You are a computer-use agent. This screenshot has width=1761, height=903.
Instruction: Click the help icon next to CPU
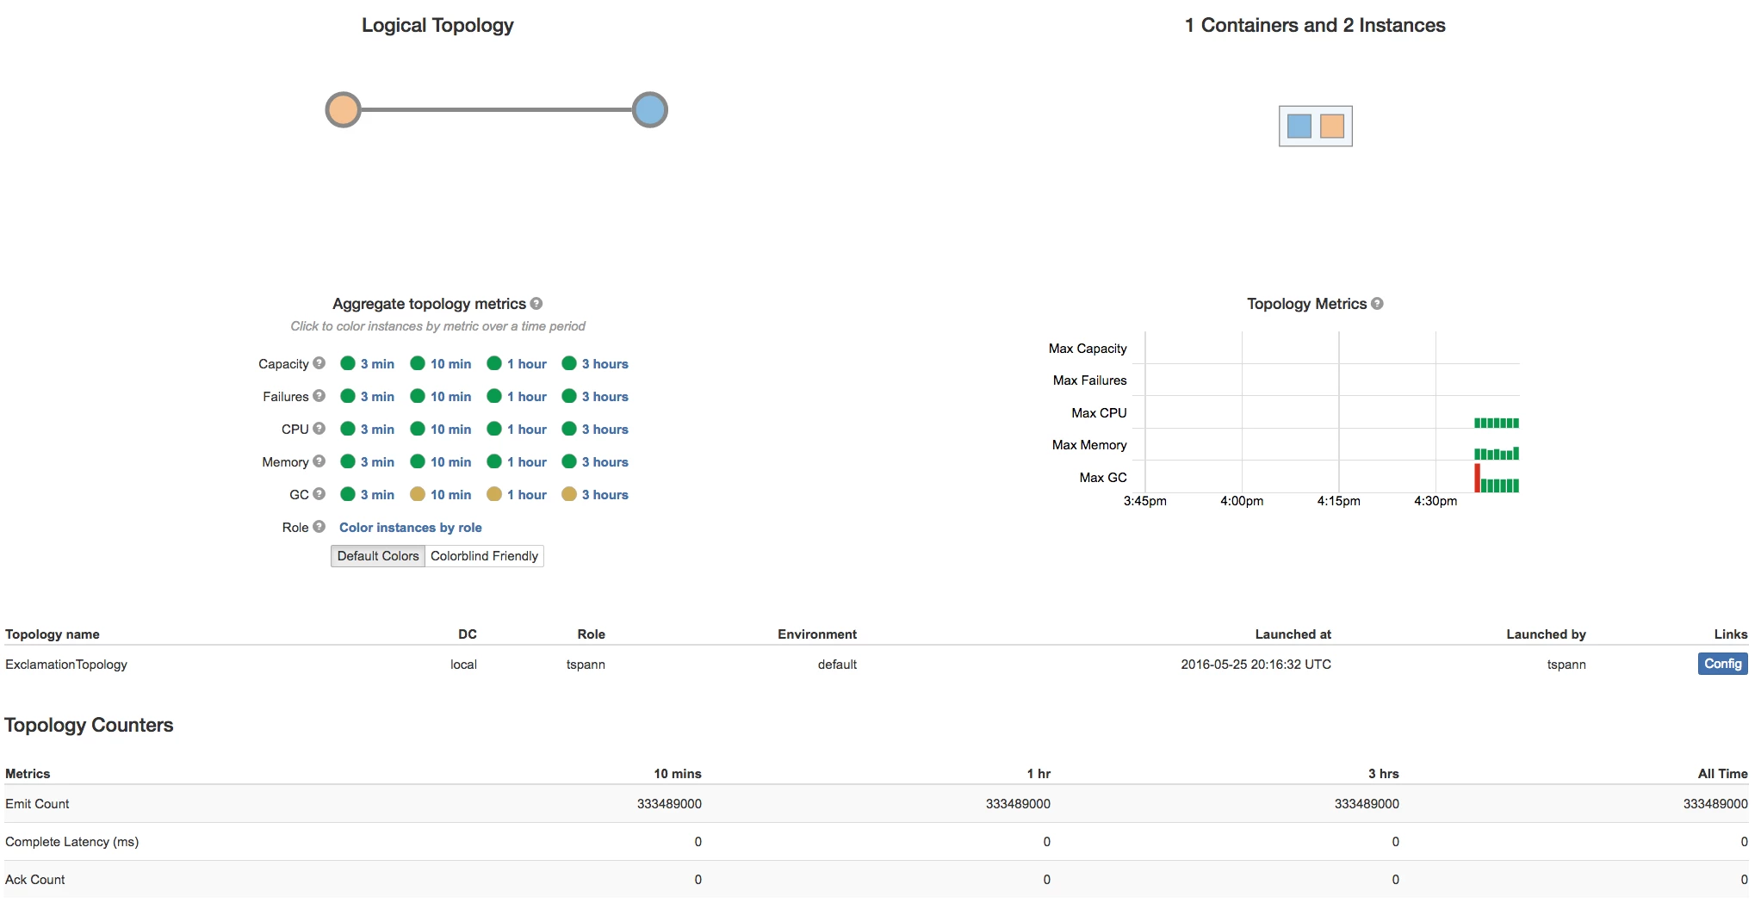point(319,429)
